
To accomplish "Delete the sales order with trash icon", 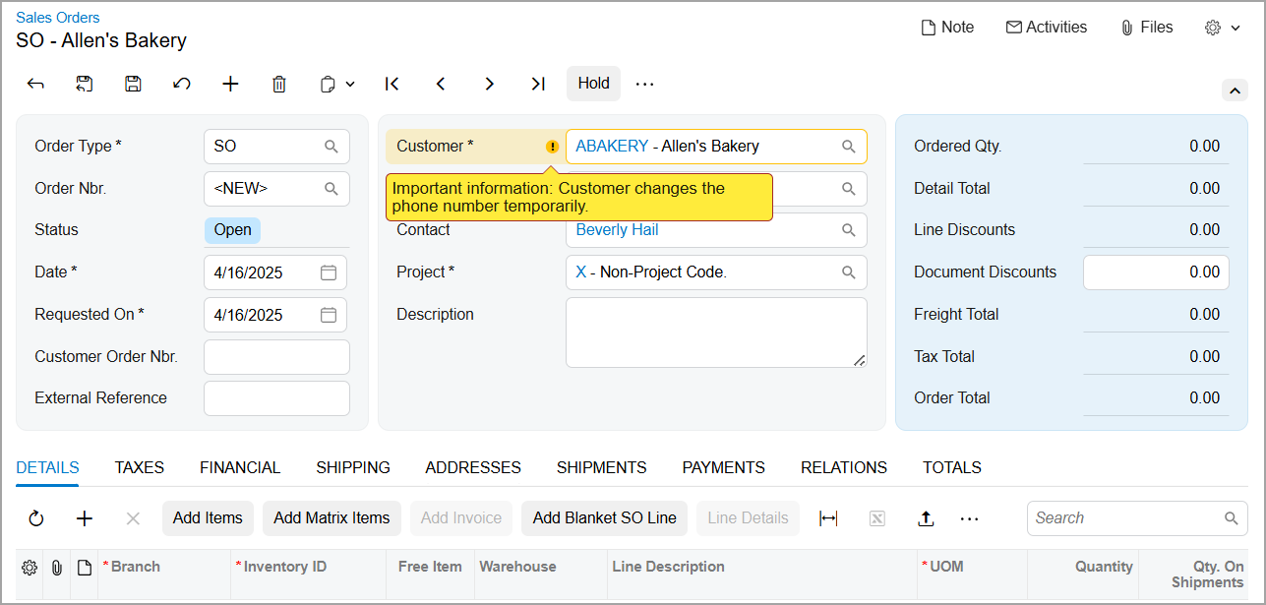I will (279, 84).
